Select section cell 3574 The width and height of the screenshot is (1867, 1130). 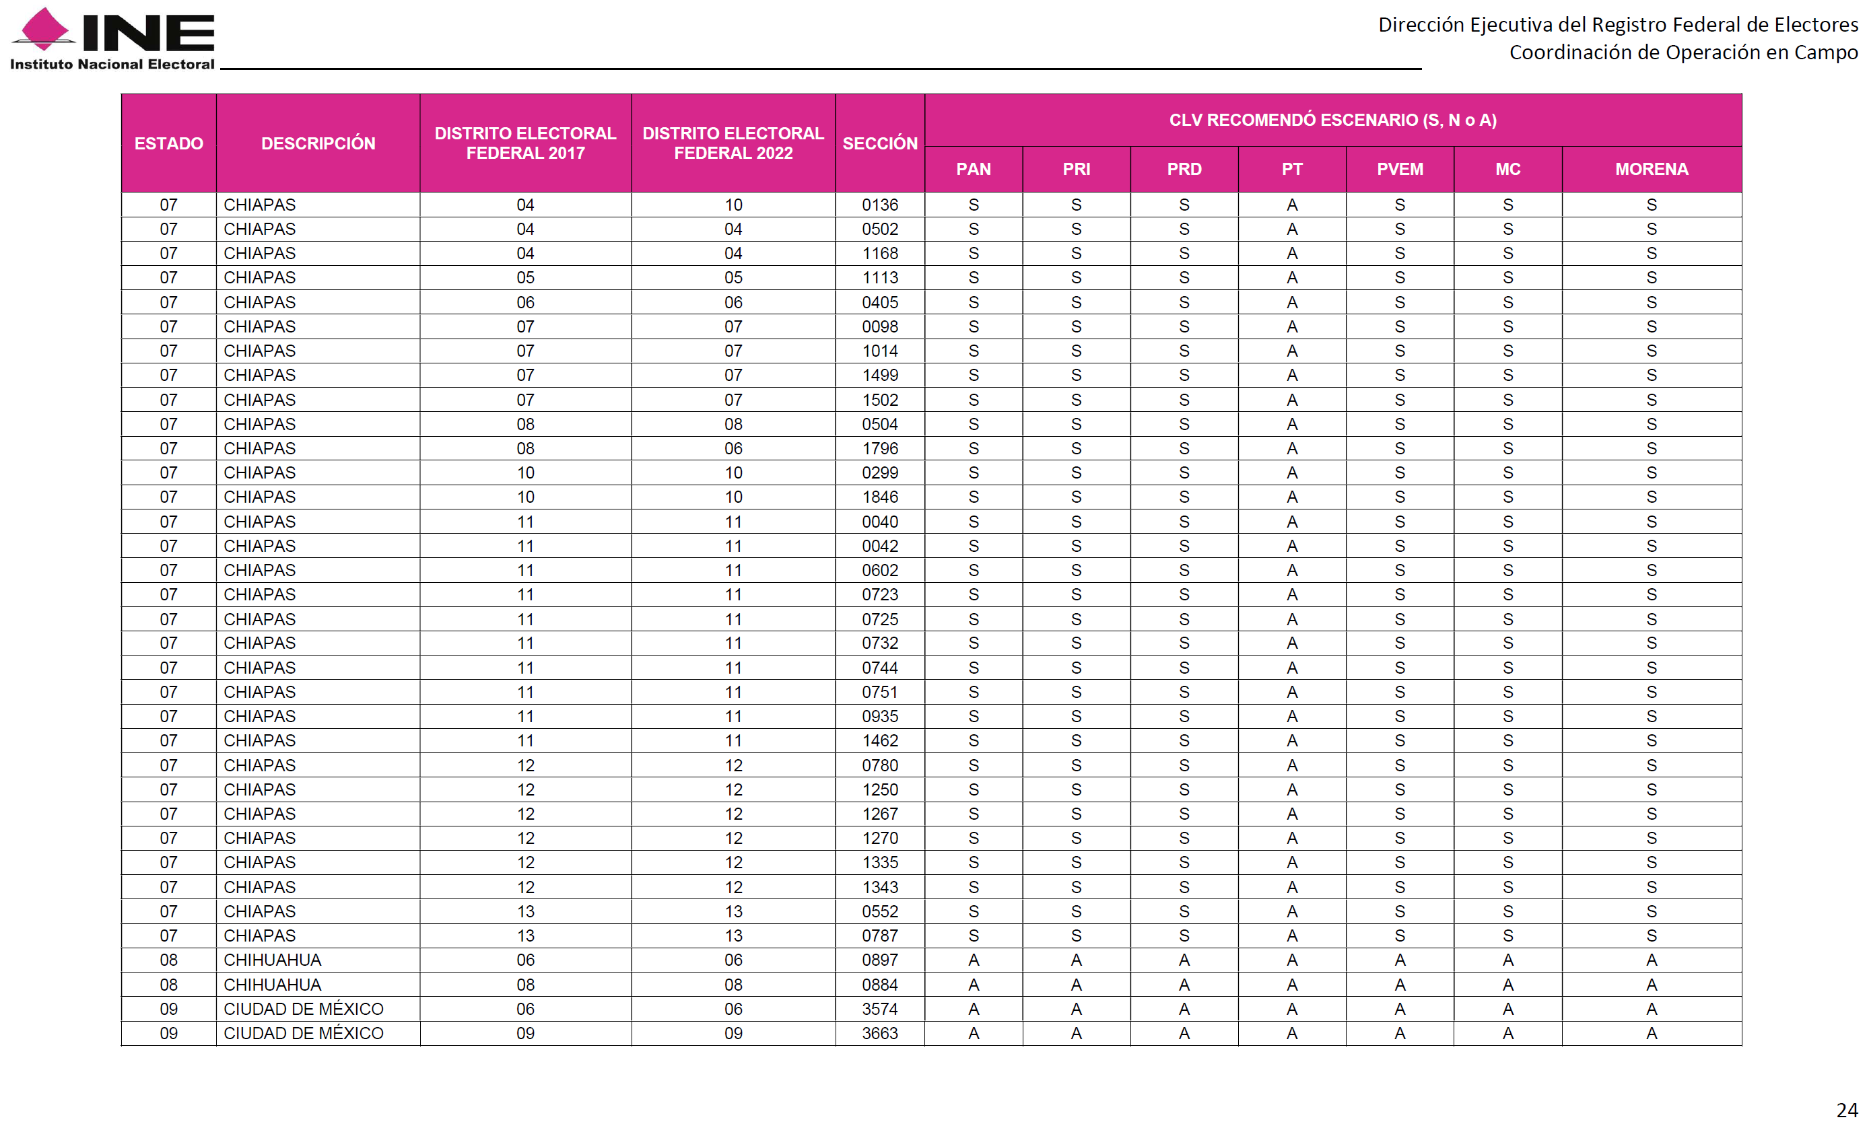pyautogui.click(x=880, y=1009)
